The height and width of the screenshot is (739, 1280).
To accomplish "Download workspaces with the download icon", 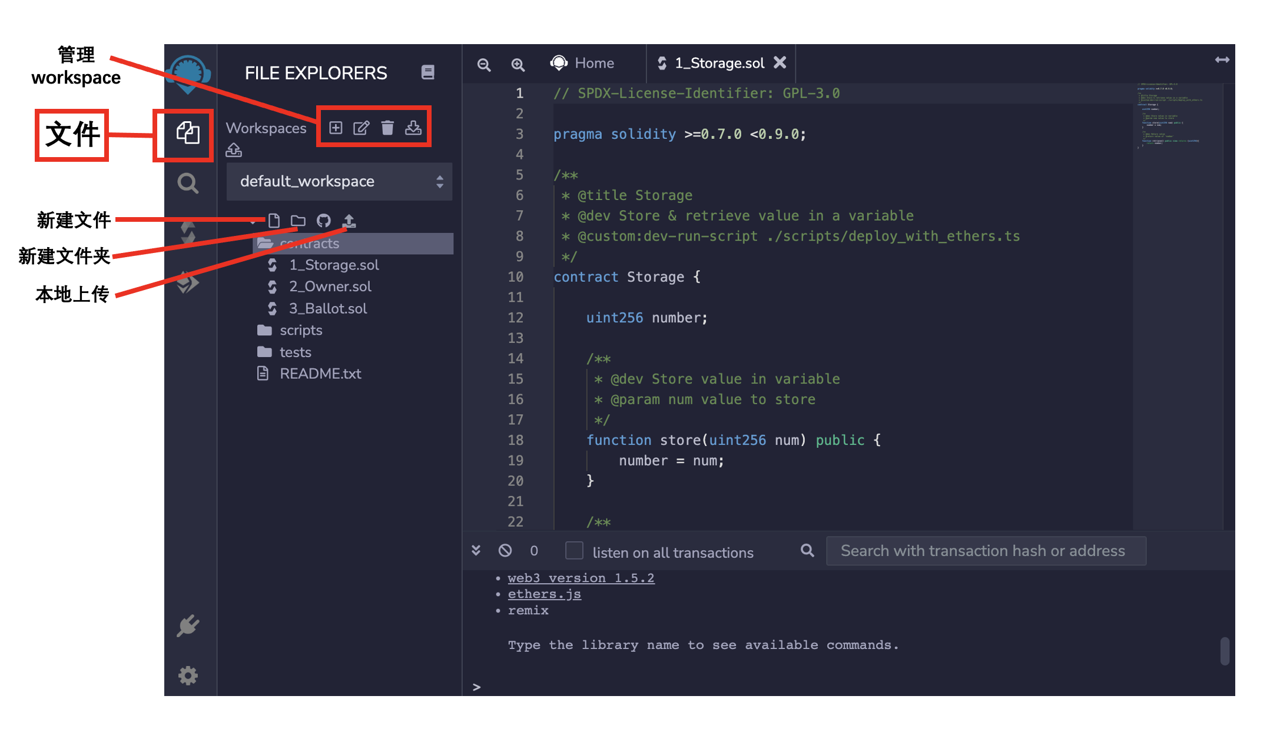I will tap(413, 128).
